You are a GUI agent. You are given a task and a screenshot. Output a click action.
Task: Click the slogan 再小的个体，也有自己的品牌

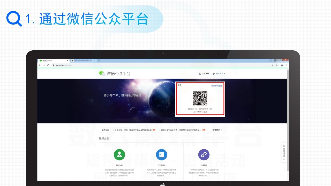123,95
